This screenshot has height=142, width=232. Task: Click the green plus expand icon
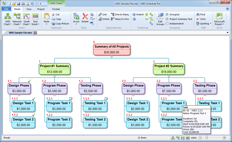pos(147,14)
